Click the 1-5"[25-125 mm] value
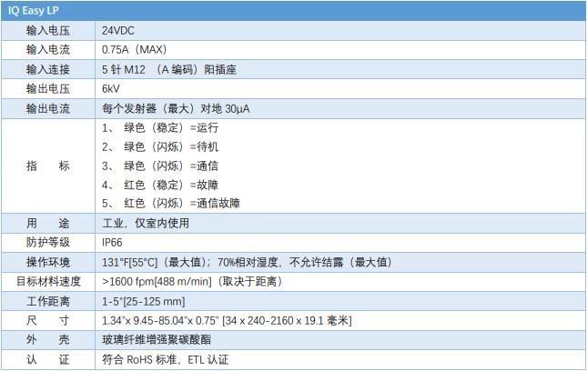This screenshot has width=587, height=371. point(144,302)
